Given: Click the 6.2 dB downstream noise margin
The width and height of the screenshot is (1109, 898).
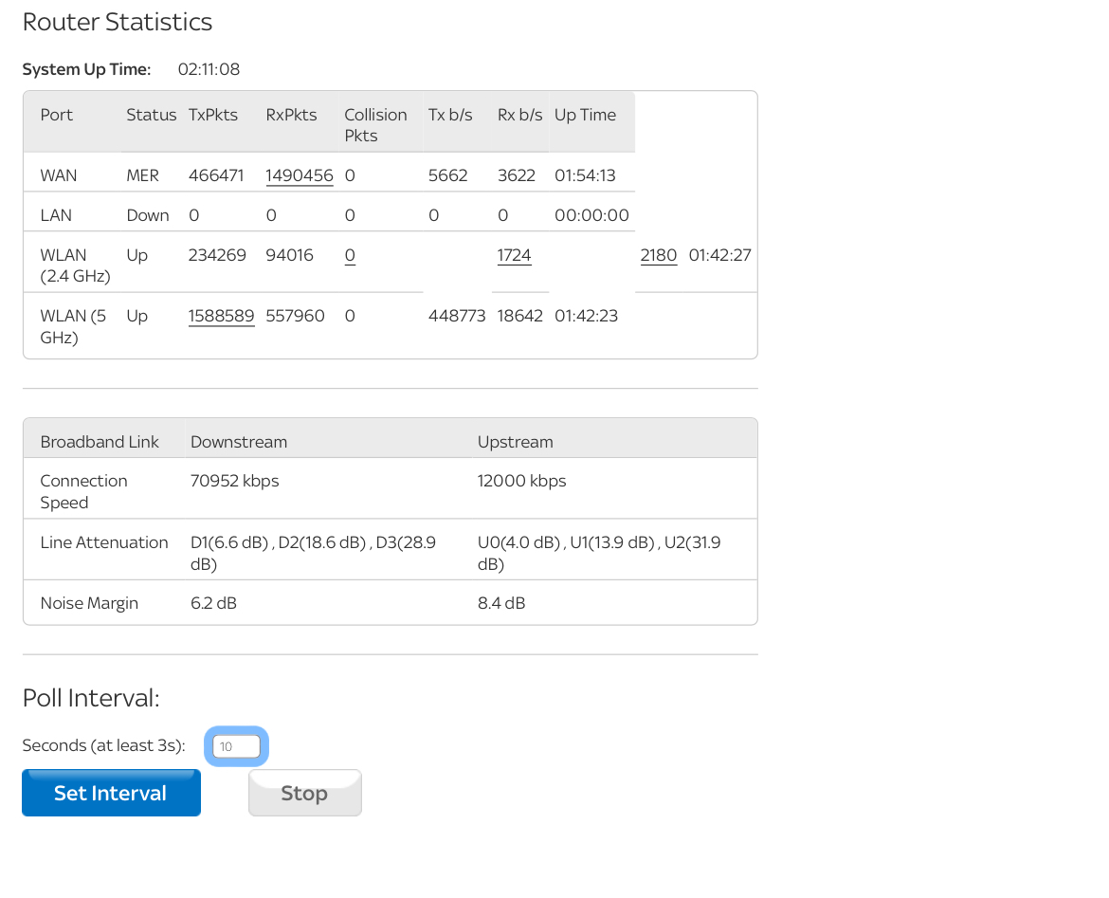Looking at the screenshot, I should (x=213, y=603).
